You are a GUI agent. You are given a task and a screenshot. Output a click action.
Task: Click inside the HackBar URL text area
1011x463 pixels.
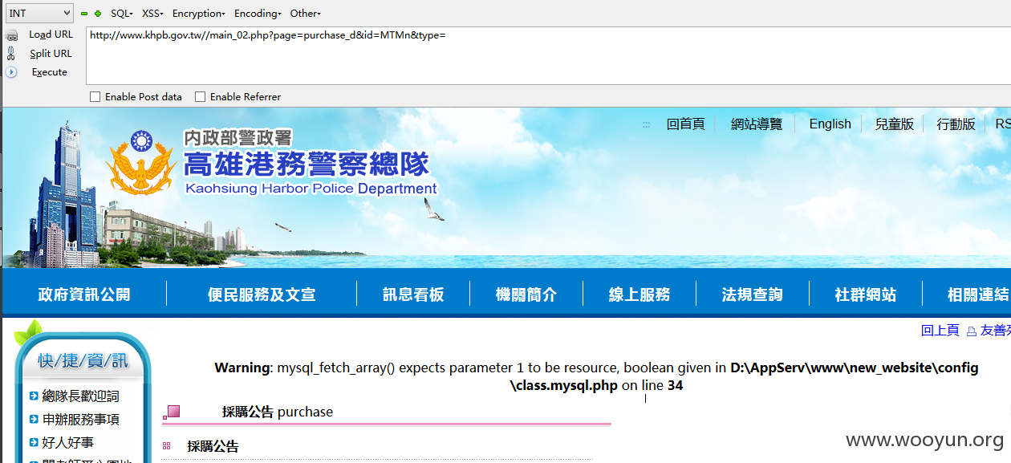548,55
